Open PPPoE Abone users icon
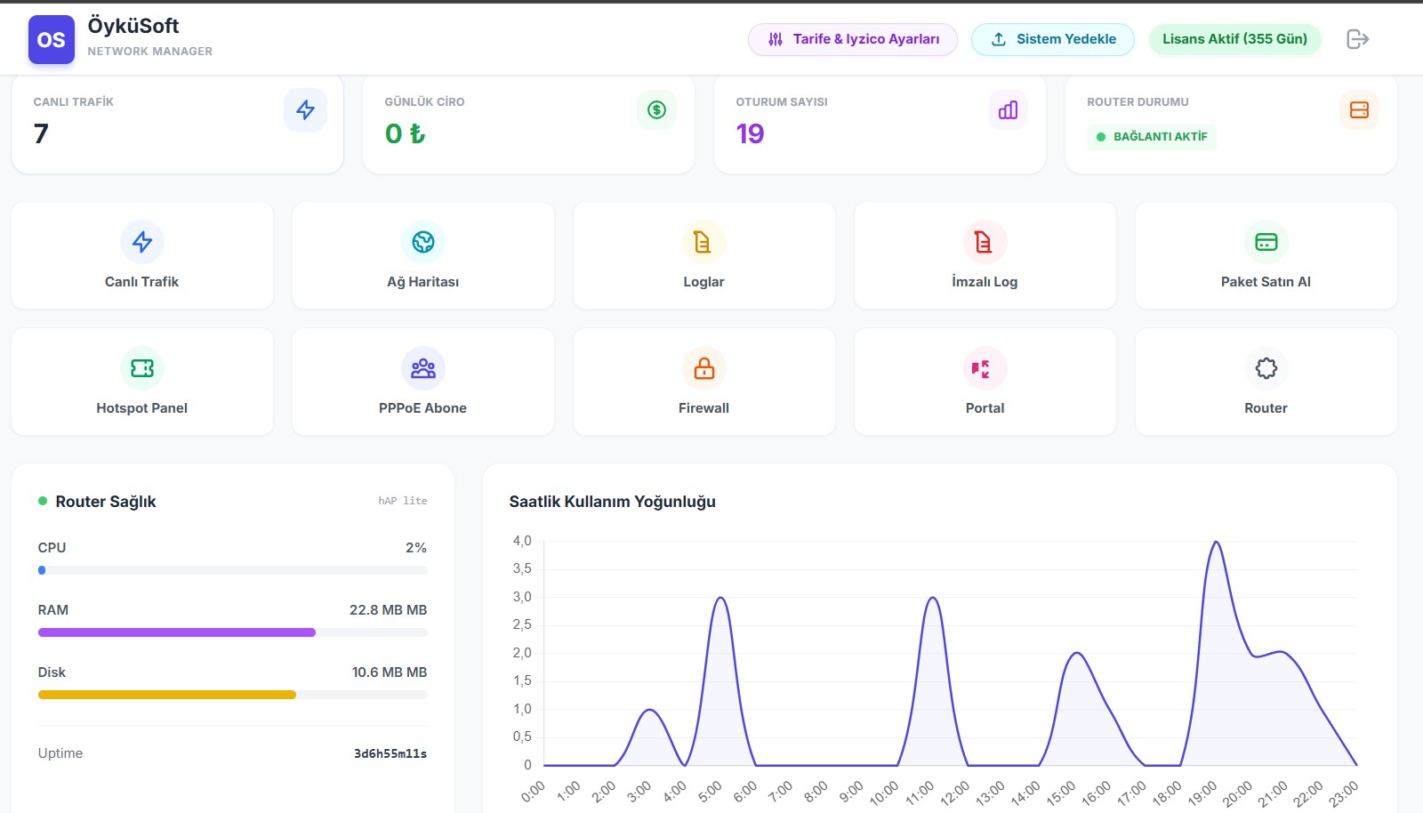This screenshot has width=1423, height=813. pos(423,368)
